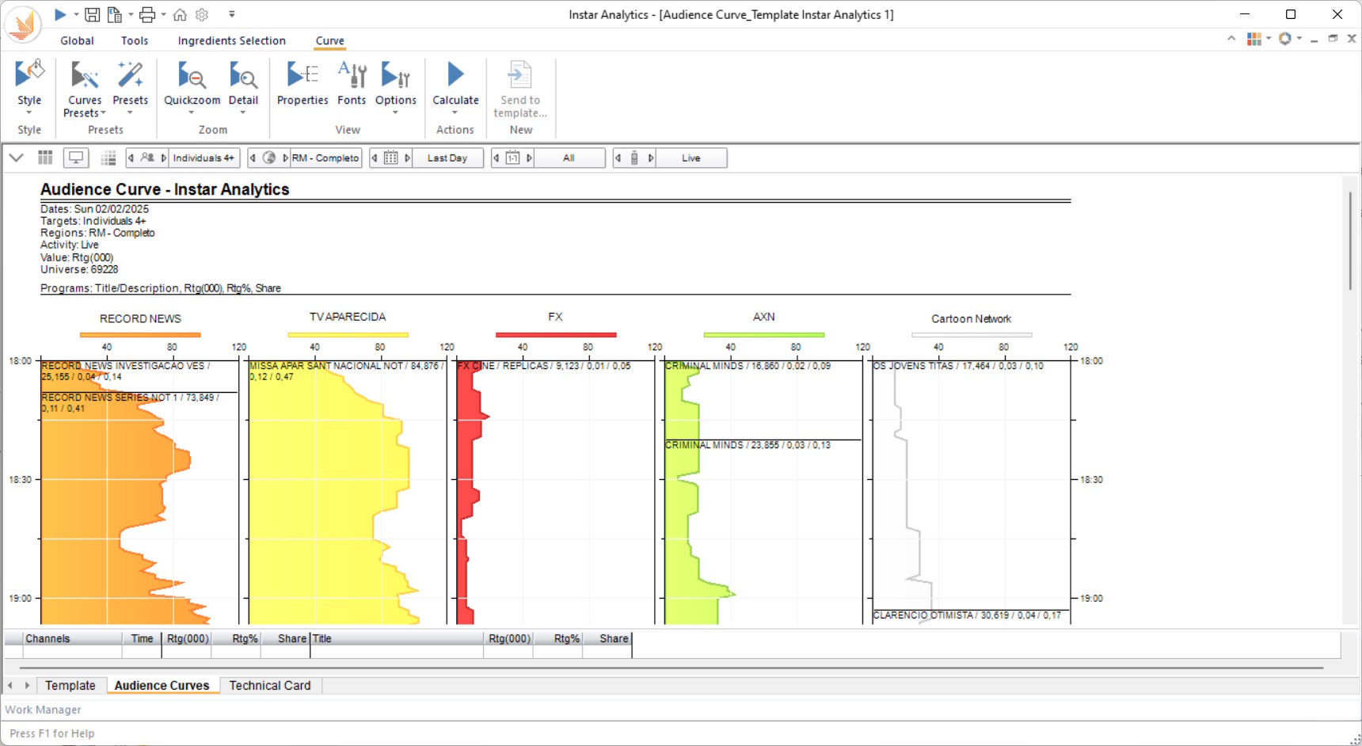Open the Technical Card sheet tab

click(270, 686)
